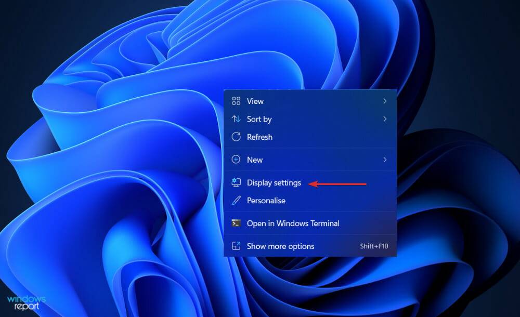Select Refresh from the context menu
520x317 pixels.
(260, 137)
